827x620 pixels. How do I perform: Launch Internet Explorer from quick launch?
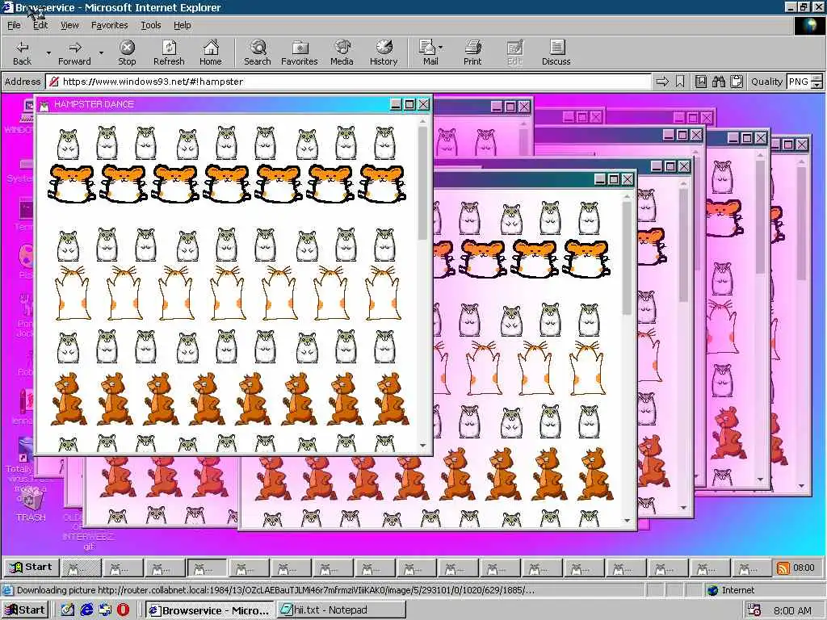[x=86, y=610]
